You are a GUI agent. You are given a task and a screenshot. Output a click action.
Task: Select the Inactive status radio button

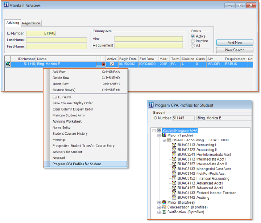[192, 41]
